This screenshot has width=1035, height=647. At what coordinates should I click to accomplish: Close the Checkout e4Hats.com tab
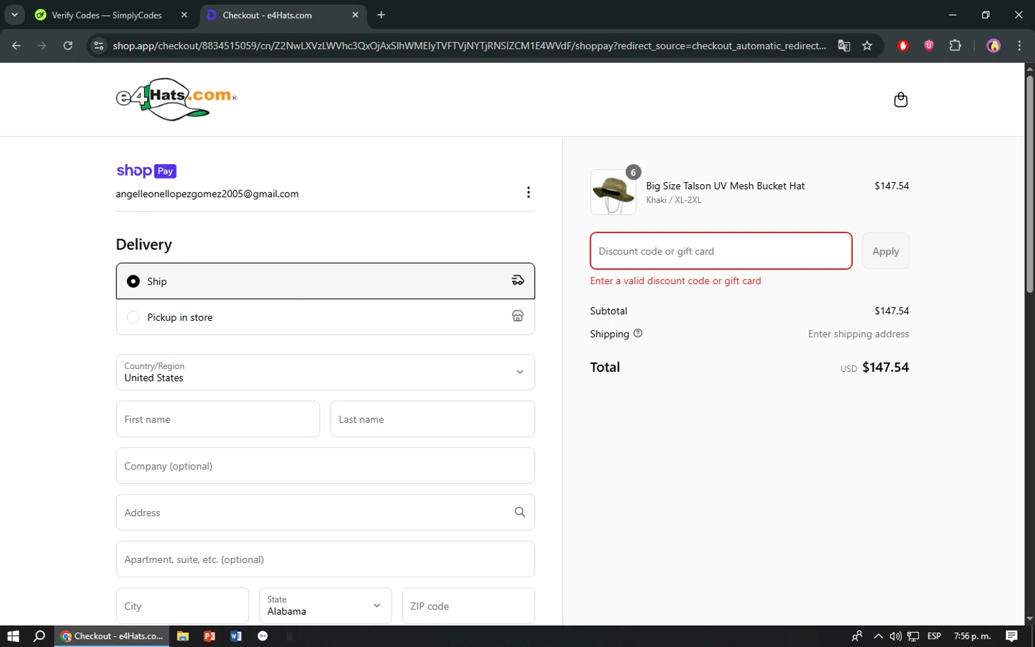click(x=355, y=15)
